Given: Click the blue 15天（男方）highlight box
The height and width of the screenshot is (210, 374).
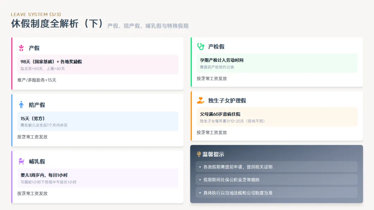Looking at the screenshot, I should click(98, 121).
